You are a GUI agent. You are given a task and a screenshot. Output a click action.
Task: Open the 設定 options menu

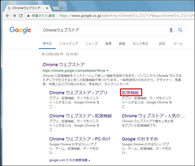162,43
